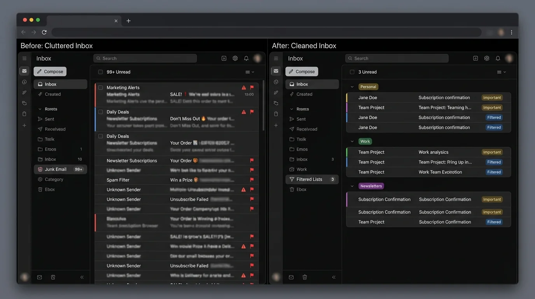Open a new browser tab with the plus icon
The height and width of the screenshot is (299, 535).
tap(128, 21)
